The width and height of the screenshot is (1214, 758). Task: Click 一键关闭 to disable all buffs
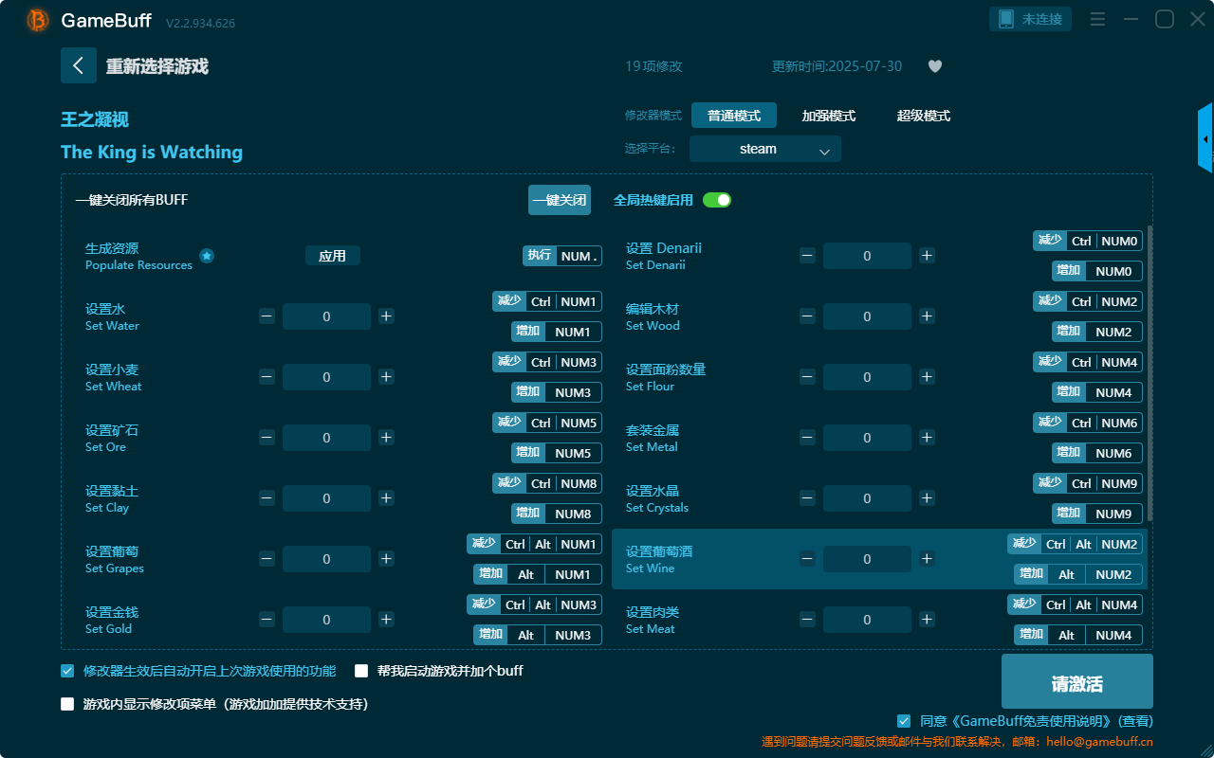click(559, 200)
